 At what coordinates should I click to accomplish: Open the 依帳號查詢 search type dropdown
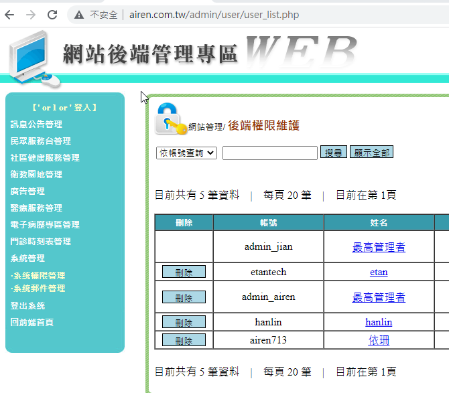pyautogui.click(x=186, y=153)
